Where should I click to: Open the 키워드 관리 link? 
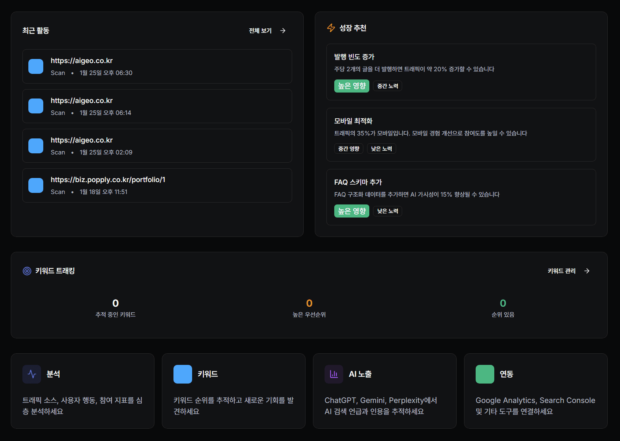(x=561, y=271)
